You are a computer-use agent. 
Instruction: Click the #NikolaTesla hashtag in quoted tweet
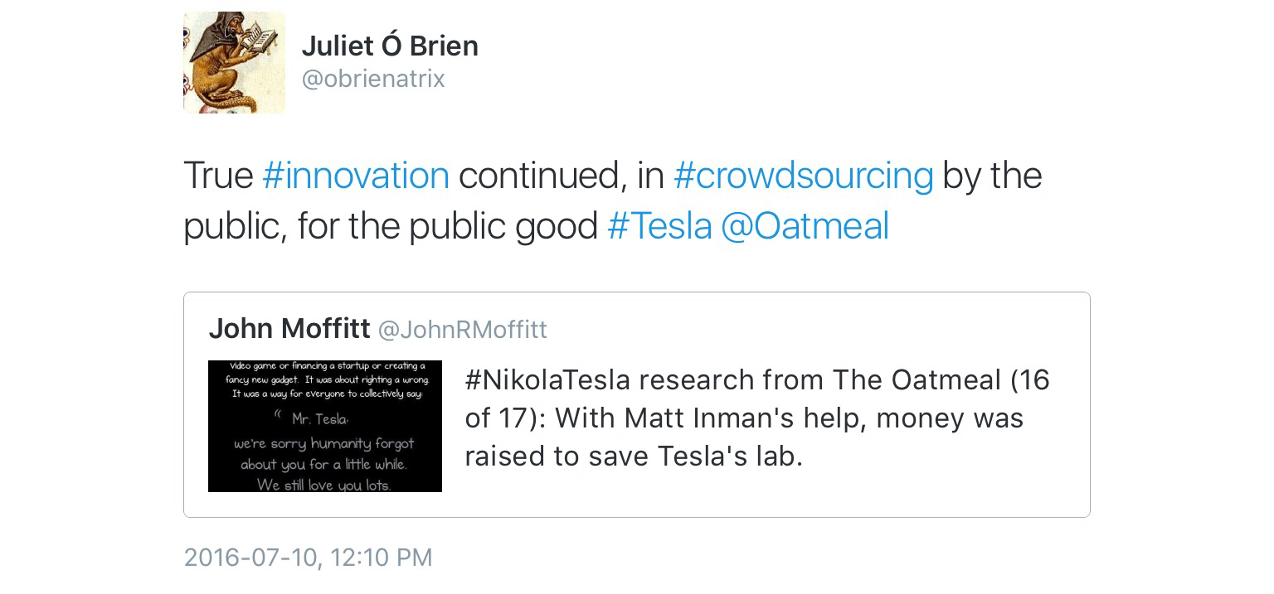pyautogui.click(x=547, y=379)
